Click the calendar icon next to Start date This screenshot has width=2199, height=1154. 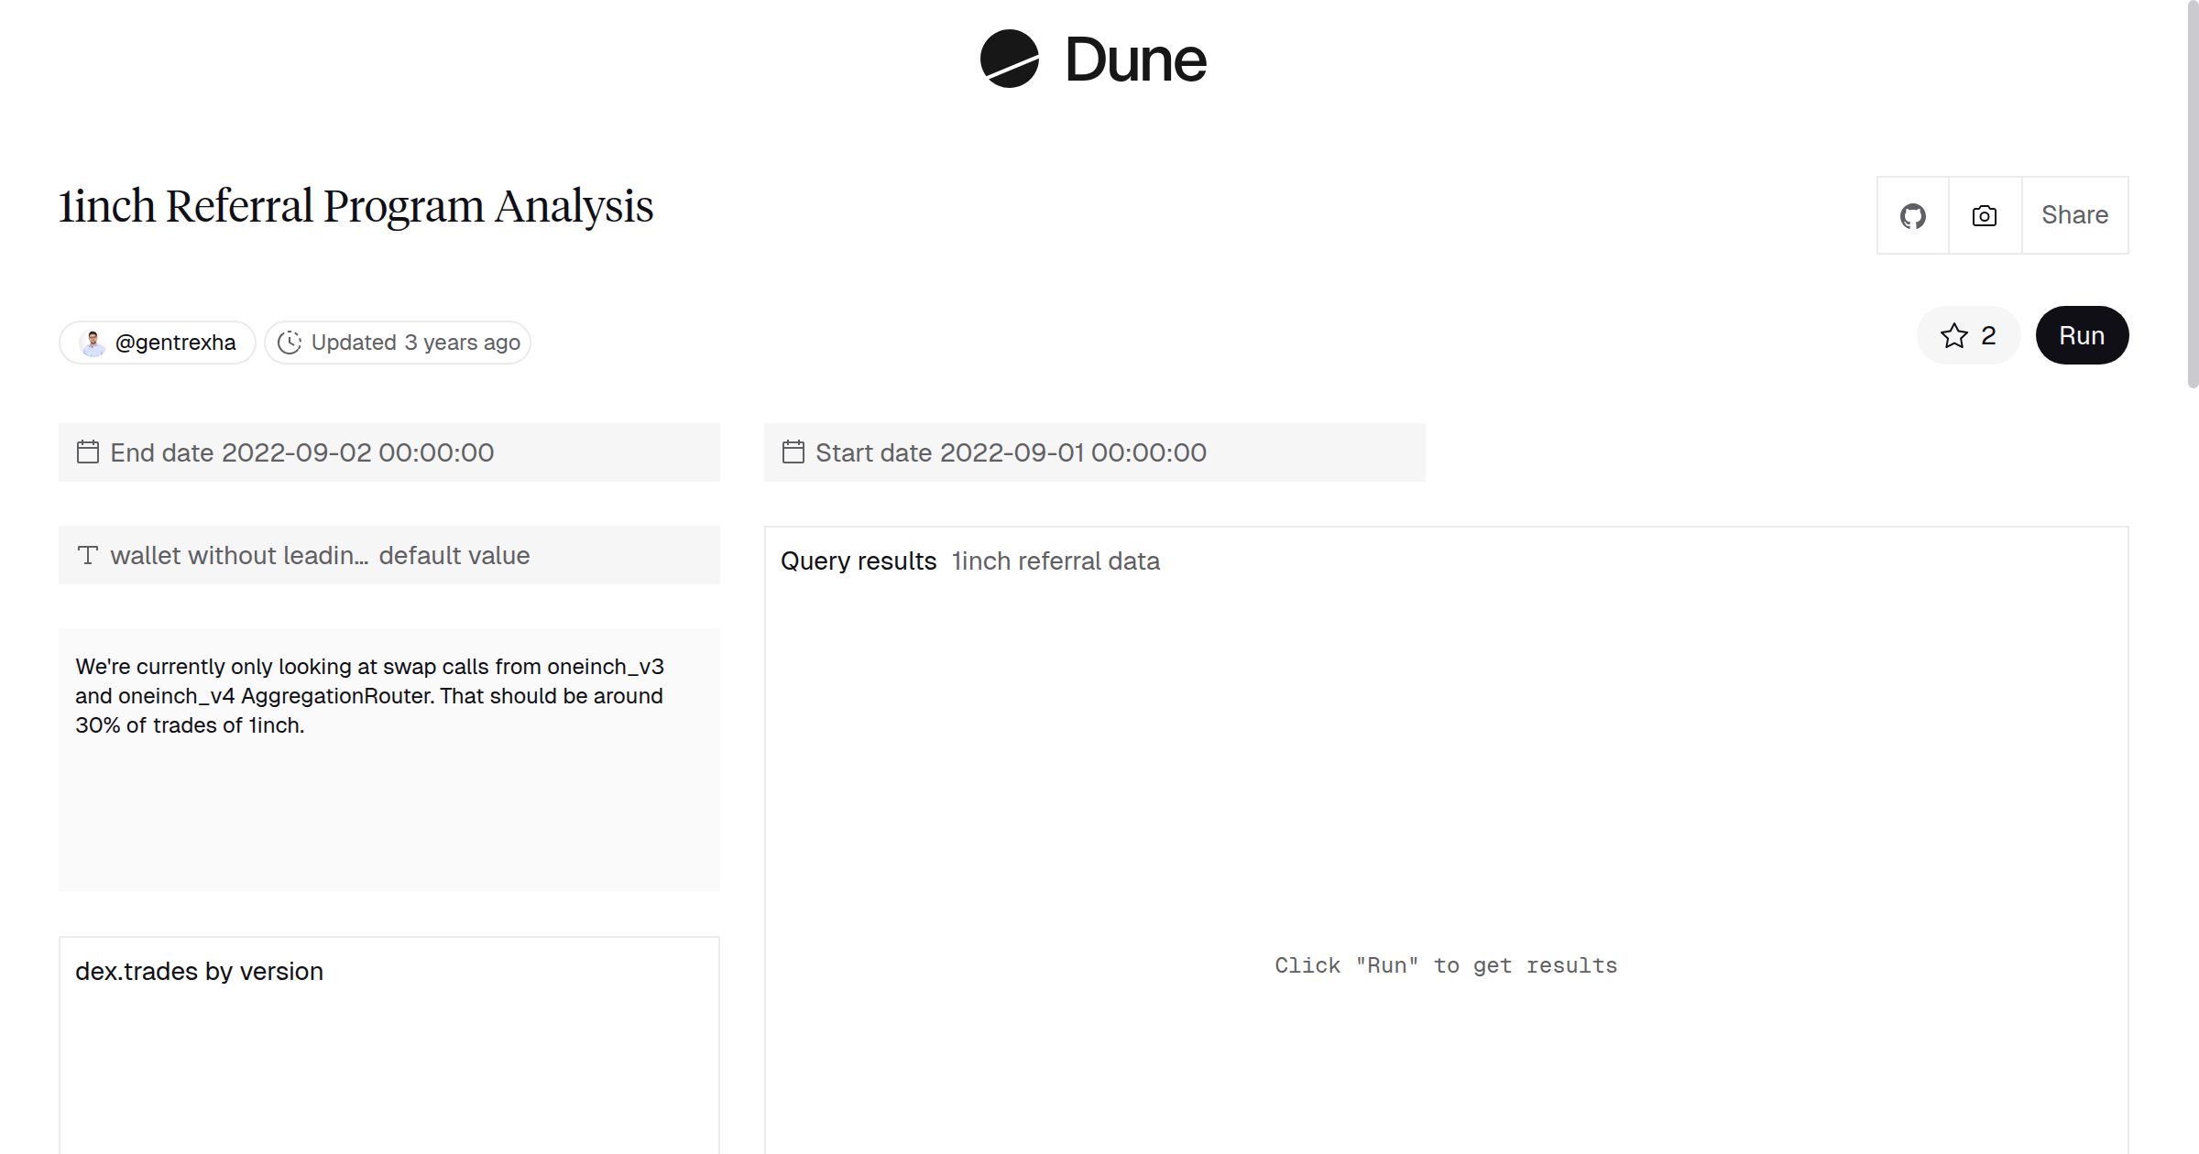point(793,452)
